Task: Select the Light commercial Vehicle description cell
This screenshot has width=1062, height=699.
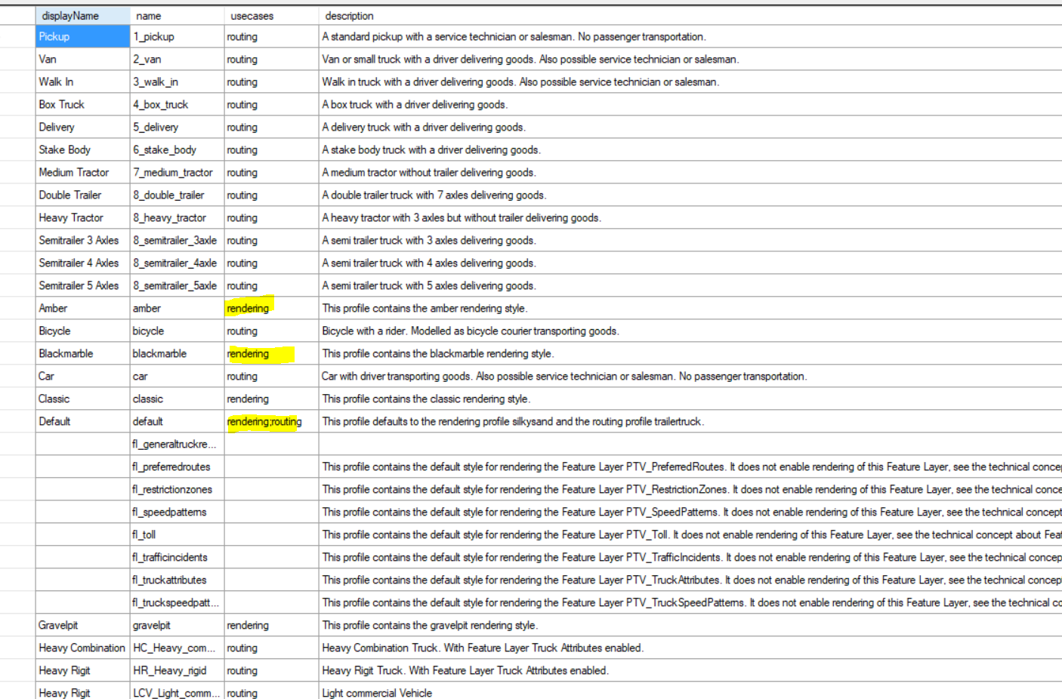Action: [x=377, y=692]
